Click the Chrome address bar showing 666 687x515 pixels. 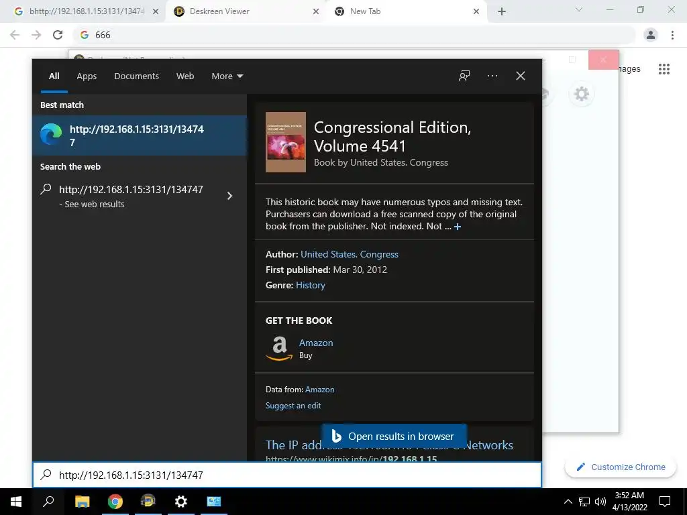click(x=354, y=35)
